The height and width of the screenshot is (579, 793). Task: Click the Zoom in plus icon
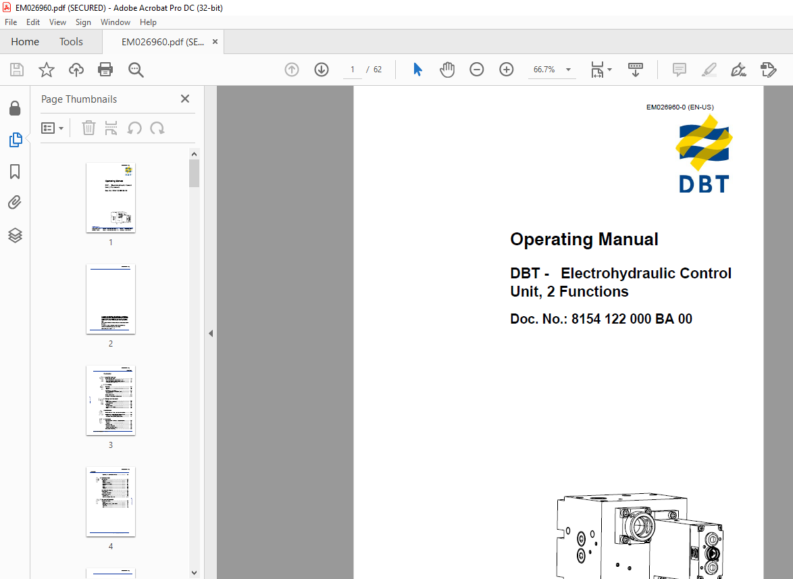pyautogui.click(x=506, y=70)
